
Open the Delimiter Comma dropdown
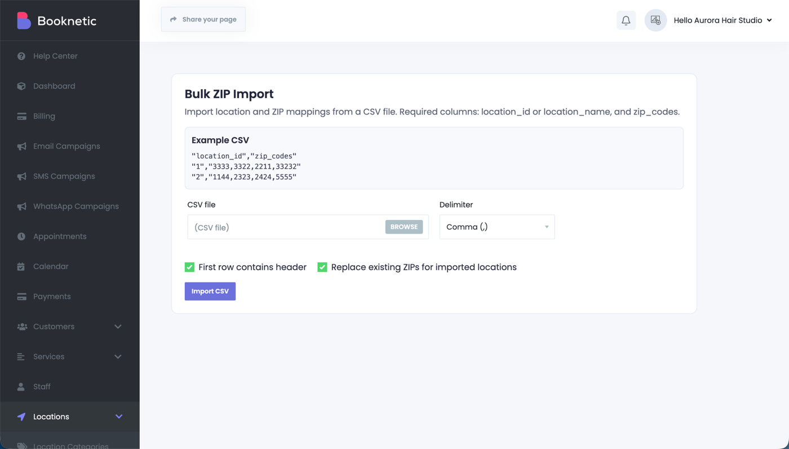[497, 227]
